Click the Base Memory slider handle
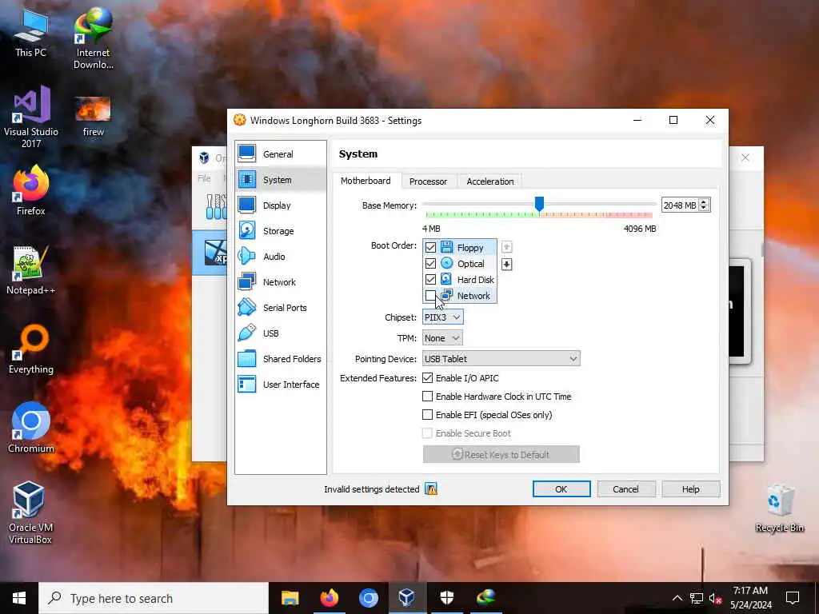 540,204
